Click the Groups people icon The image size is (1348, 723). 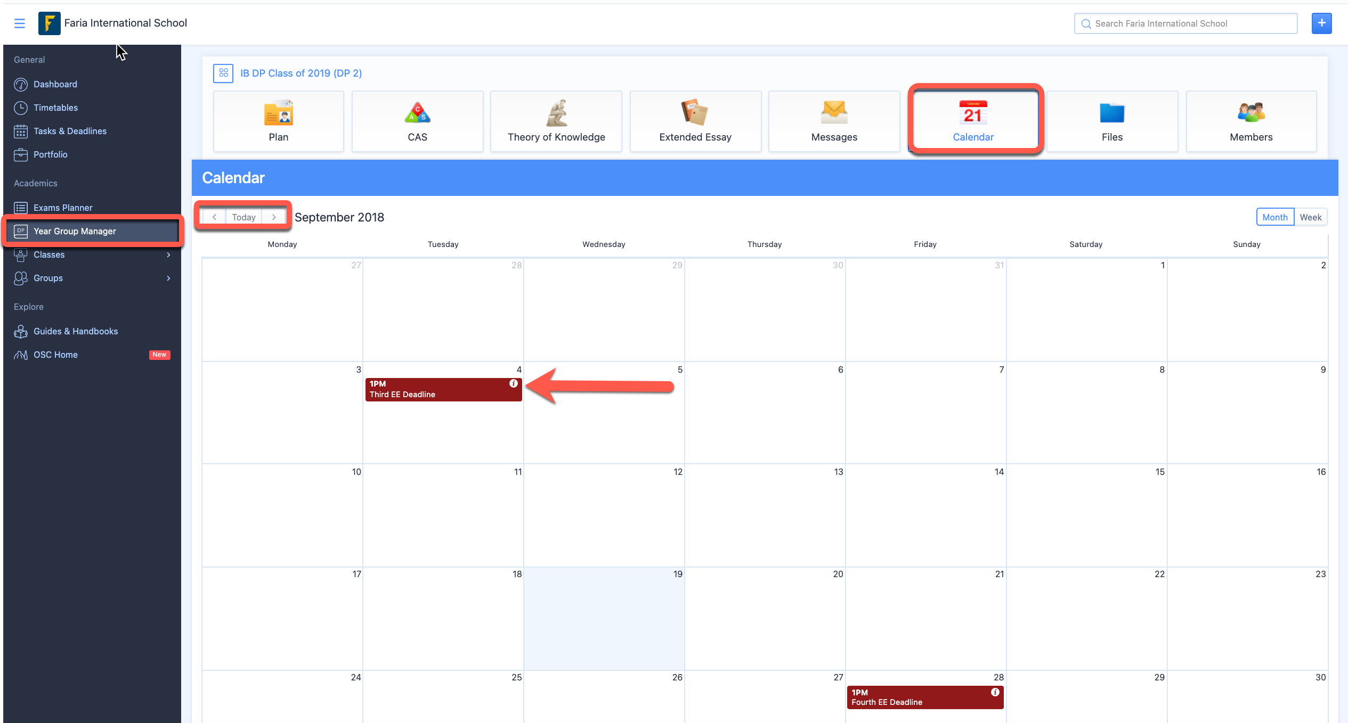[21, 278]
